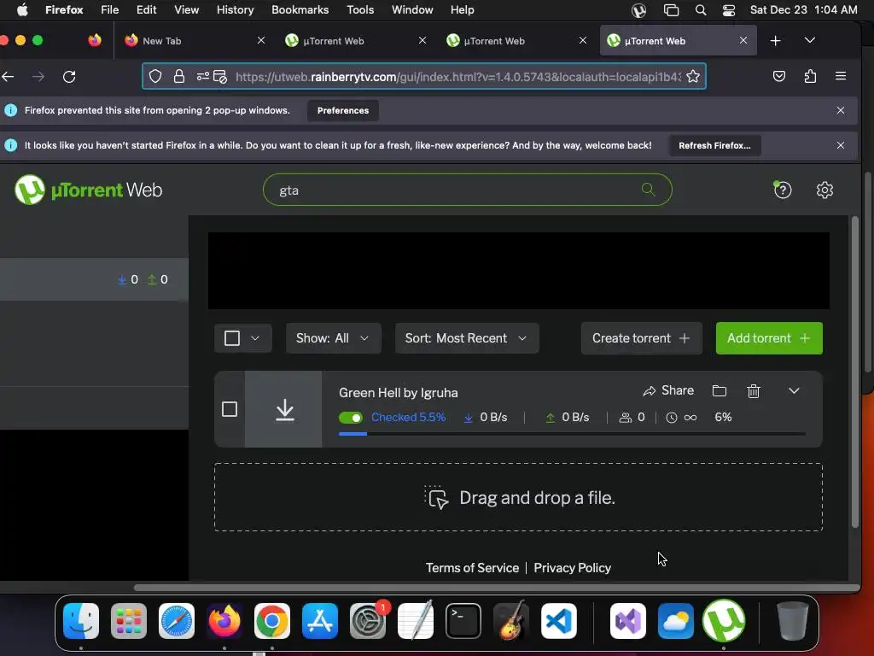
Task: Open Terms of Service link
Action: (472, 568)
